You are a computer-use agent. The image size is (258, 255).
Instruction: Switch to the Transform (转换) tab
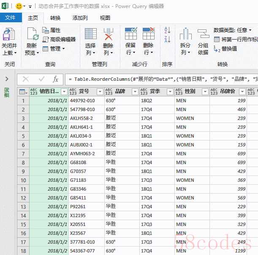pyautogui.click(x=55, y=18)
